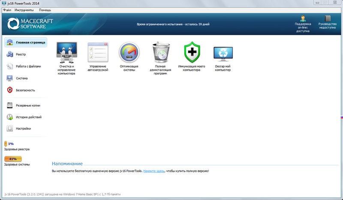This screenshot has width=343, height=200.
Task: Click the Нажмите здесь purchase link
Action: click(x=153, y=171)
